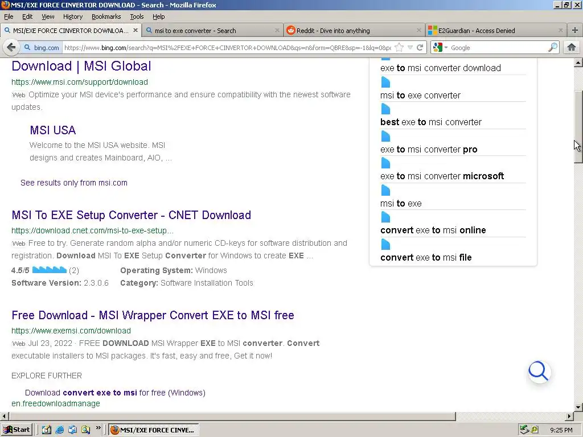Click See results only from msi.com
The image size is (583, 437).
point(74,183)
